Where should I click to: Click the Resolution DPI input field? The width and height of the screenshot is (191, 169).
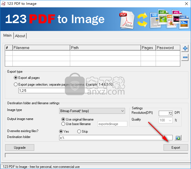[x=166, y=113]
